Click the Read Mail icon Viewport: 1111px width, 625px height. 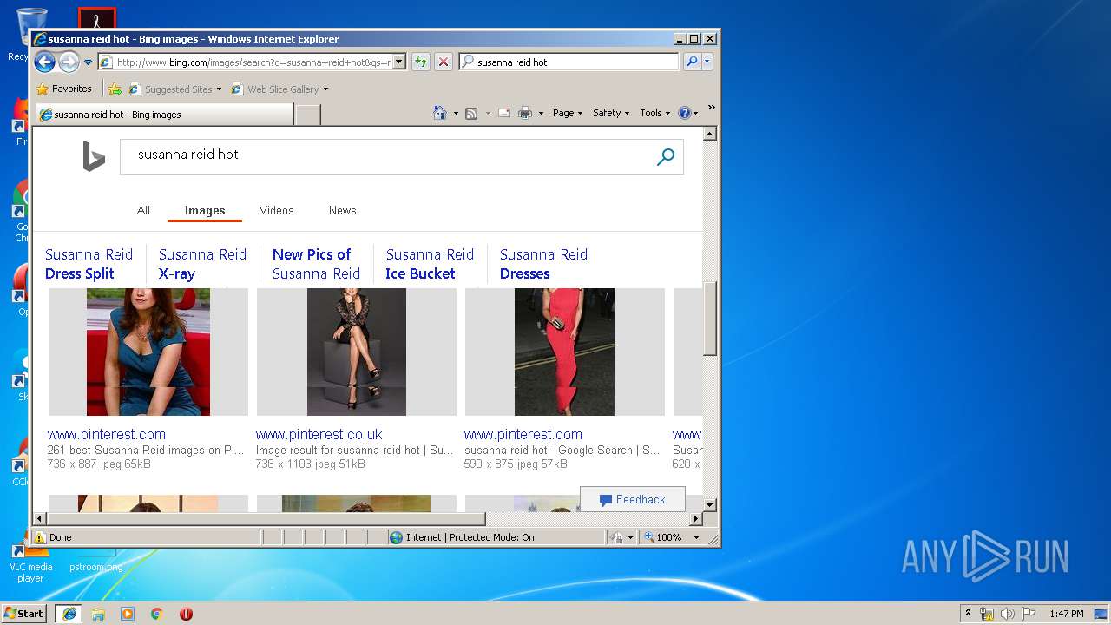pos(503,113)
